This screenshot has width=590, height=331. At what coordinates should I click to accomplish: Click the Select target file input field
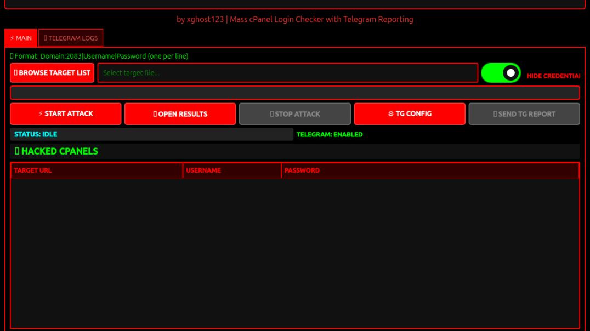coord(287,72)
